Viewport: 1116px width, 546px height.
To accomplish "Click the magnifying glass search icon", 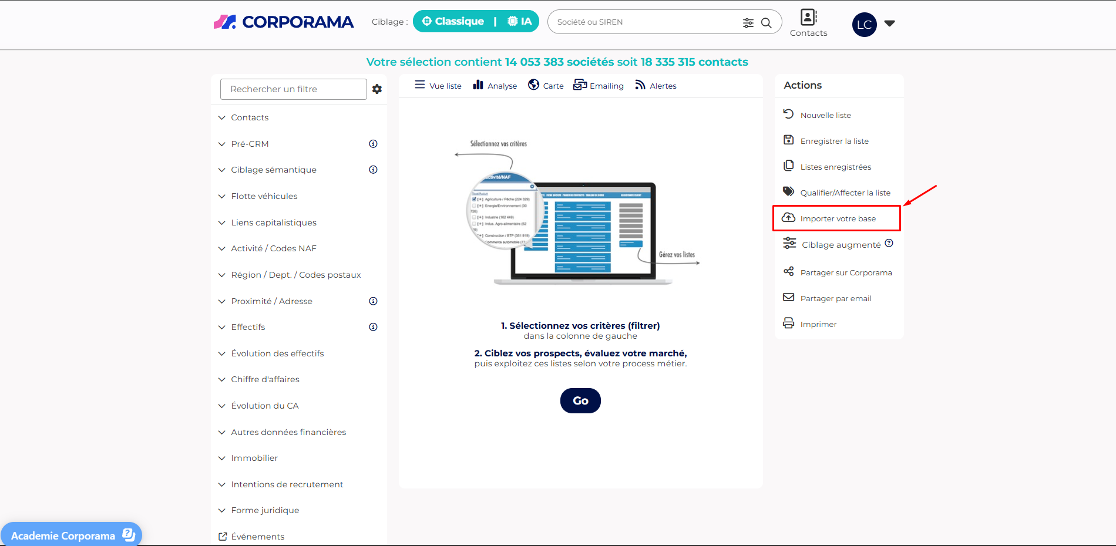I will [x=766, y=23].
